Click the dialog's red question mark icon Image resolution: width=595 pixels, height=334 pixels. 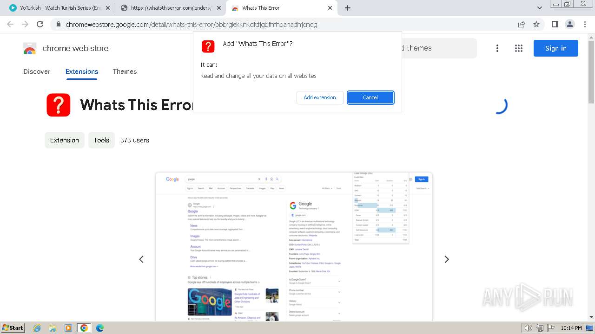(x=208, y=46)
